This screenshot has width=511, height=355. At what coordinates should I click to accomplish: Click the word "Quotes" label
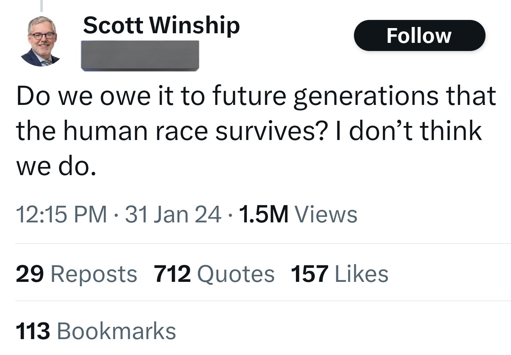click(236, 274)
